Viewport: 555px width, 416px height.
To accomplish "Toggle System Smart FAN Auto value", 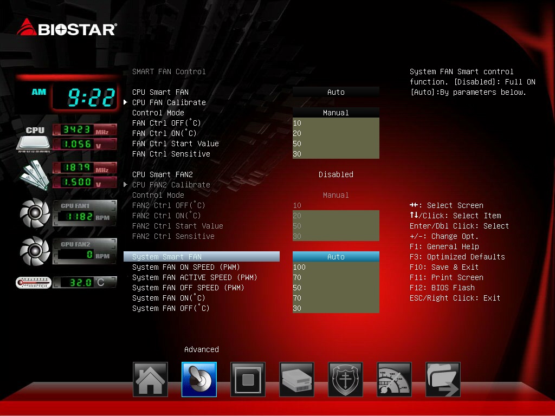I will (x=335, y=257).
